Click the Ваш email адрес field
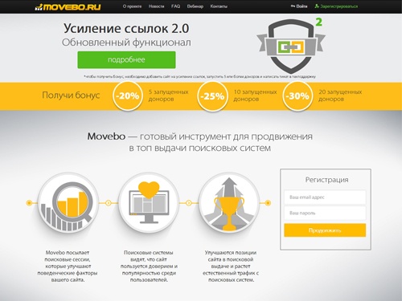 pos(325,197)
